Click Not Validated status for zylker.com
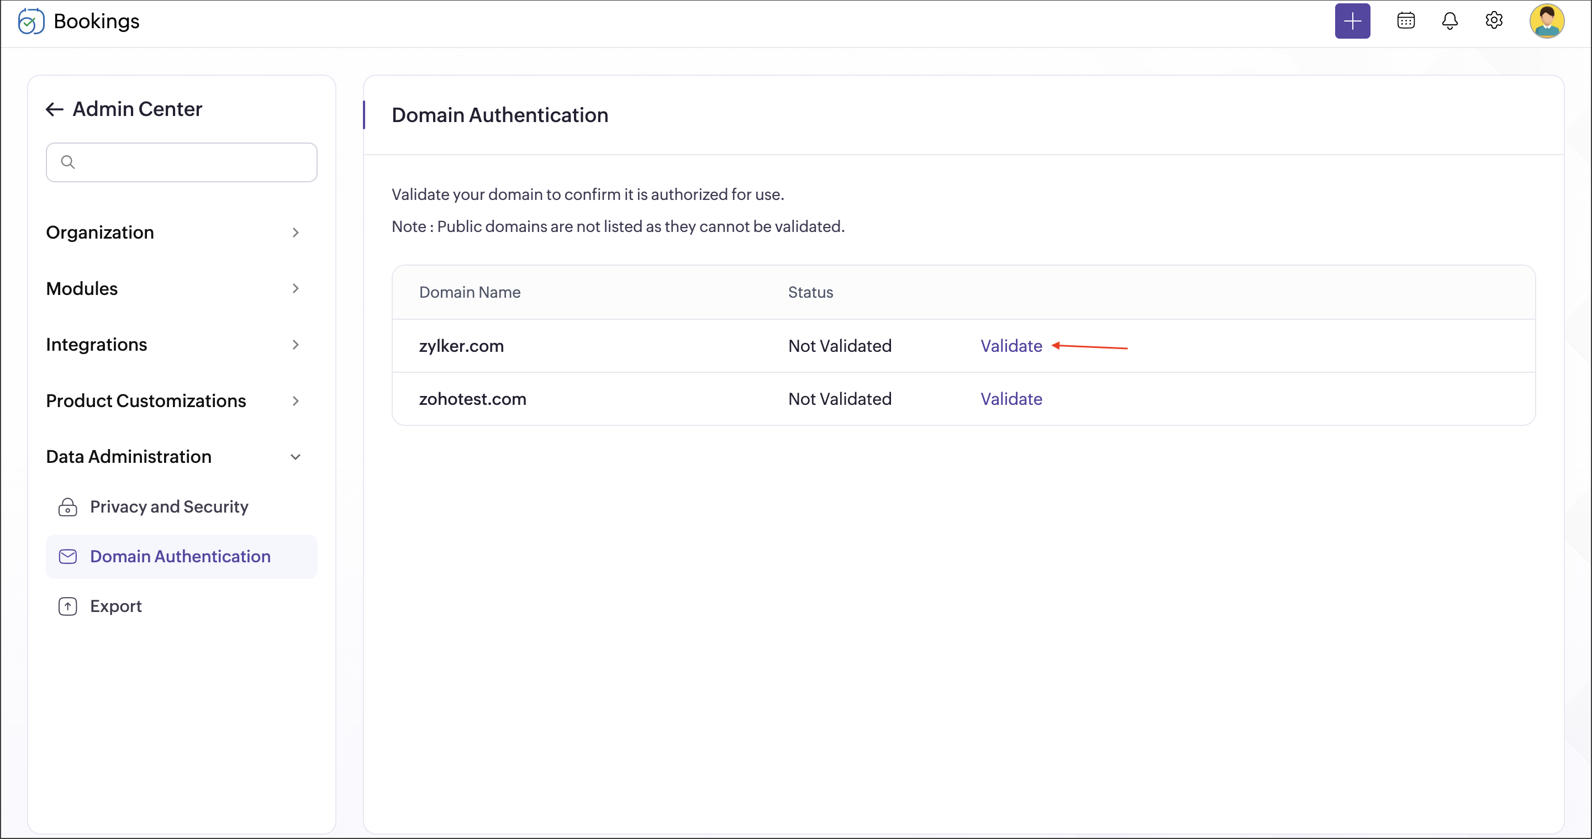The width and height of the screenshot is (1592, 839). coord(840,346)
